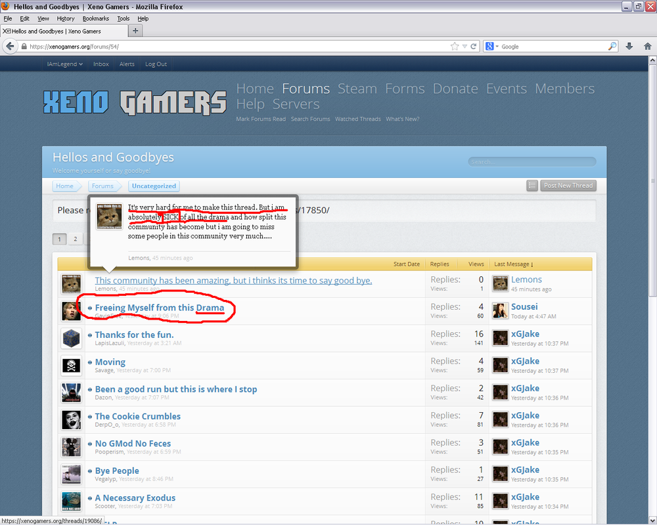Click Savage skull avatar
This screenshot has width=657, height=525.
coord(71,366)
